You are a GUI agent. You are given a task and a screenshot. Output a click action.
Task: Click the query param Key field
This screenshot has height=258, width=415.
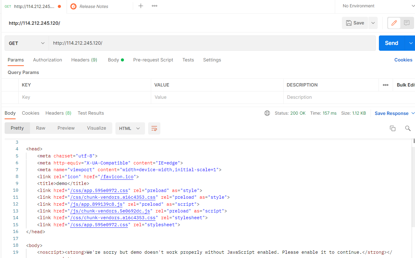85,97
